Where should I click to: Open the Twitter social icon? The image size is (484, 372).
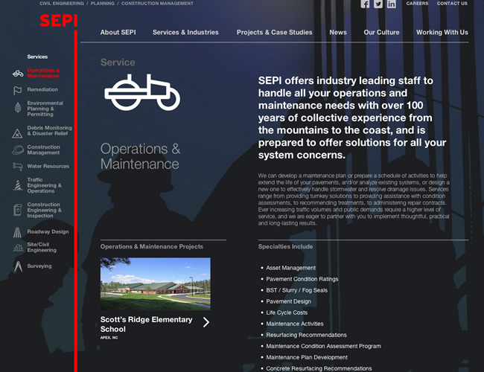point(378,4)
